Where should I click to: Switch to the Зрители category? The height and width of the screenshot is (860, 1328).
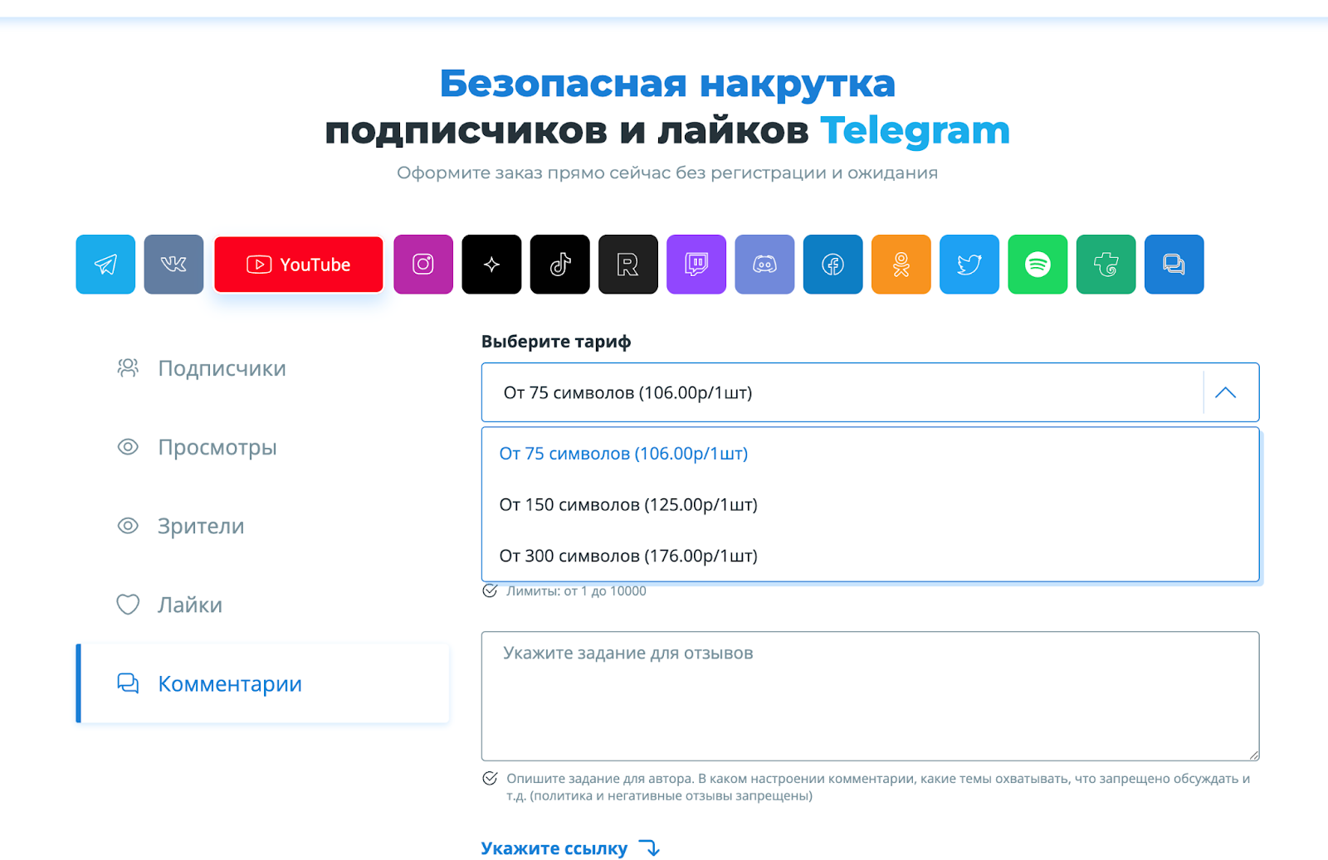click(x=262, y=526)
